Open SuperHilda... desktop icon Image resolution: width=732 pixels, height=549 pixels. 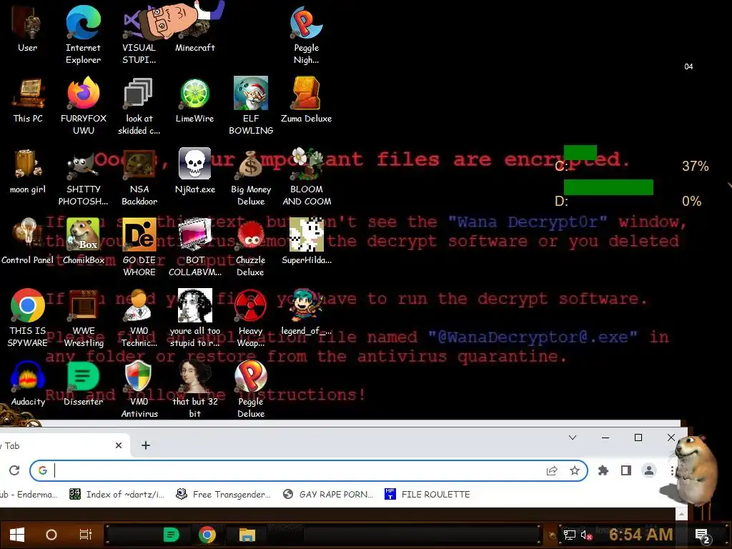(x=306, y=242)
